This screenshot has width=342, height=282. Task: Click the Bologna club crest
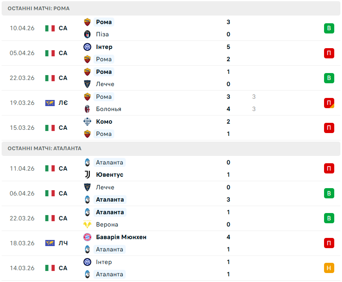[x=87, y=109]
